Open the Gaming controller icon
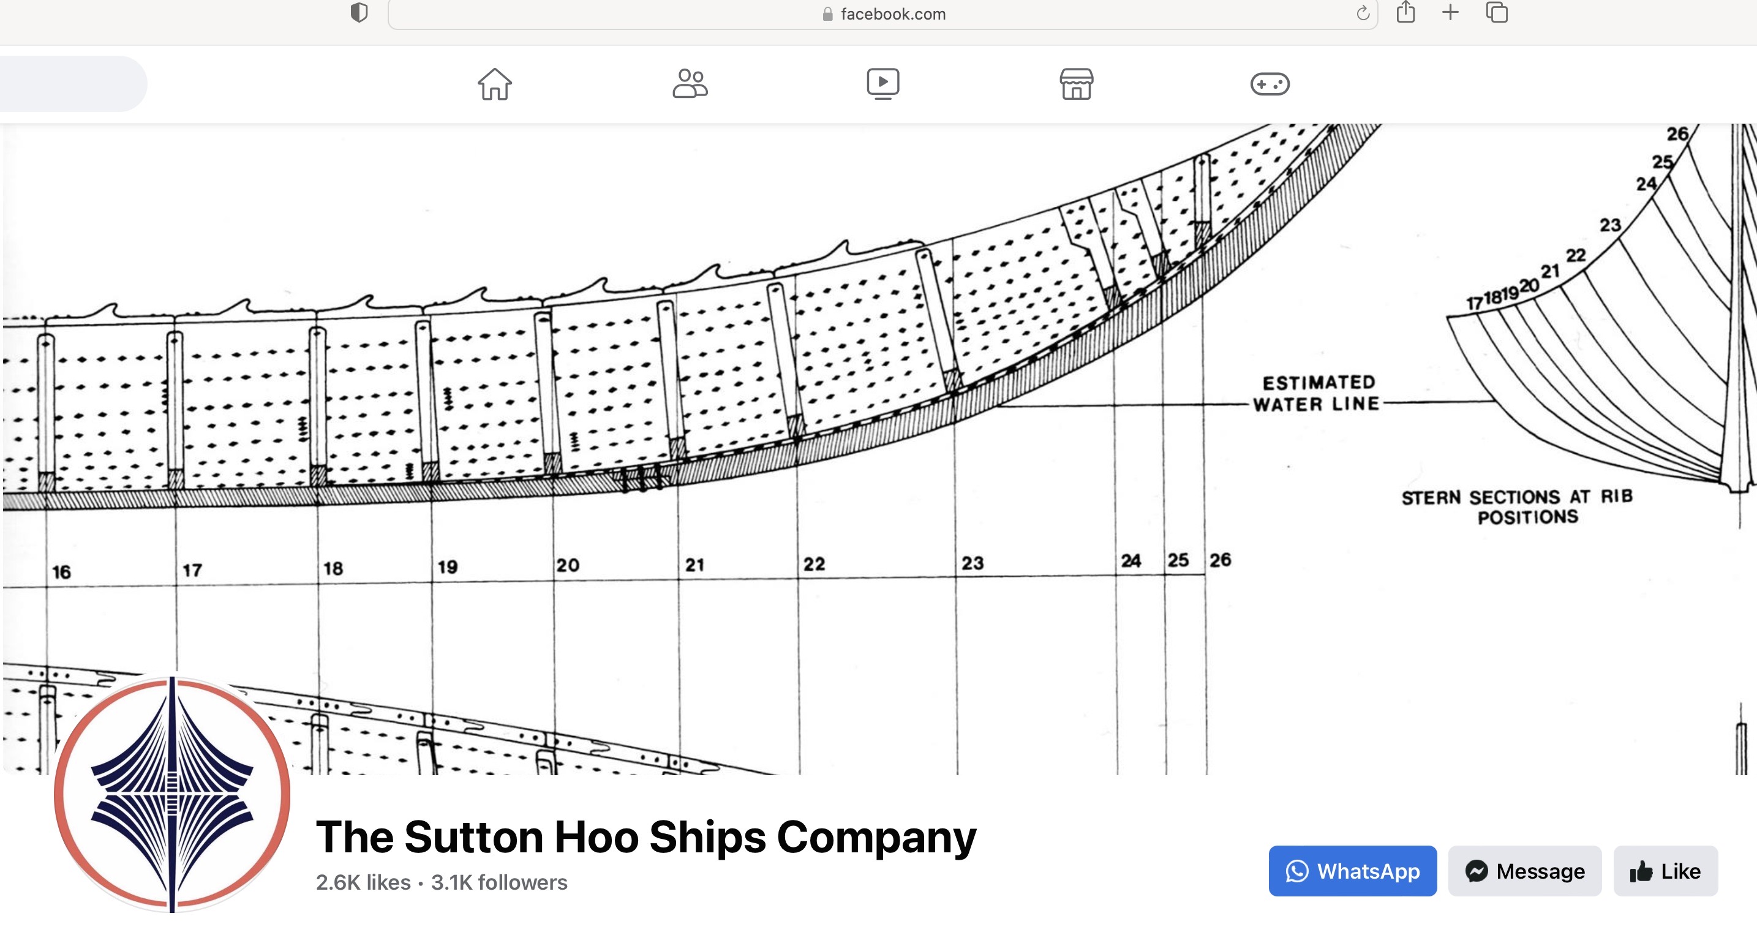1757x935 pixels. (x=1270, y=84)
